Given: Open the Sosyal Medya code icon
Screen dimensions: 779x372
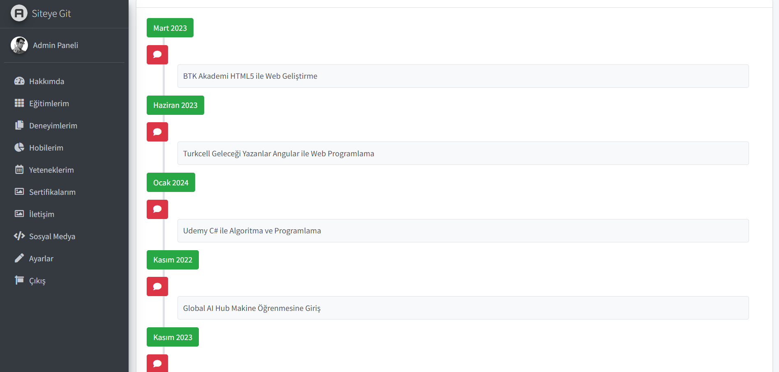Looking at the screenshot, I should tap(19, 236).
